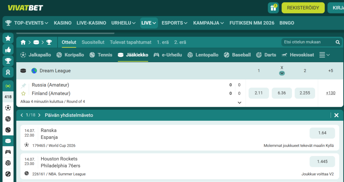Click the puck icon in breadcrumb
Image resolution: width=344 pixels, height=182 pixels.
click(x=36, y=42)
